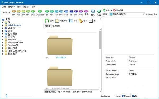159x99 pixels.
Task: Expand 网络 network tree node
Action: point(3,31)
